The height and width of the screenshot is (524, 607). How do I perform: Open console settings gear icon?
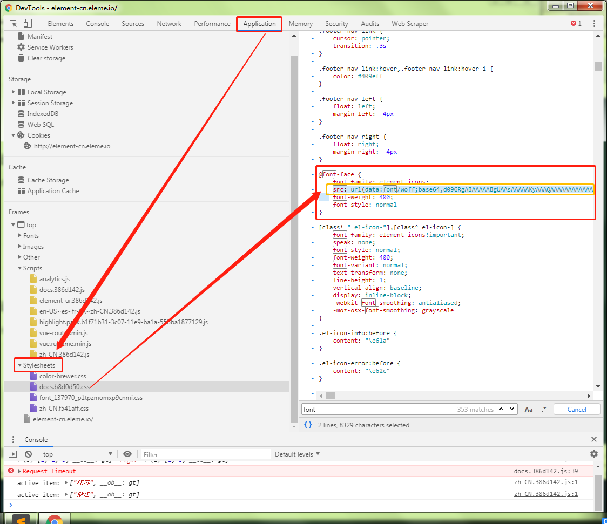pyautogui.click(x=594, y=454)
